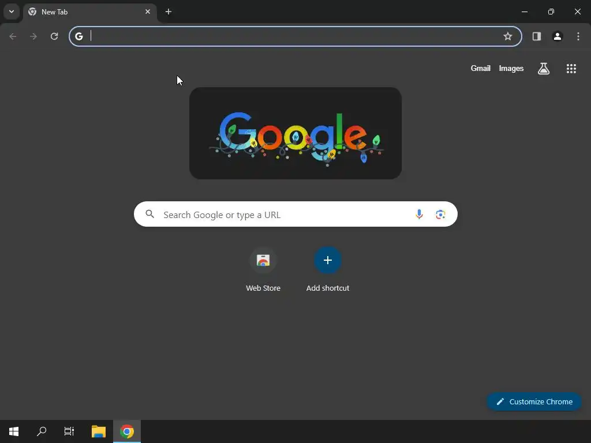Close the New Tab tab
The height and width of the screenshot is (443, 591).
148,12
